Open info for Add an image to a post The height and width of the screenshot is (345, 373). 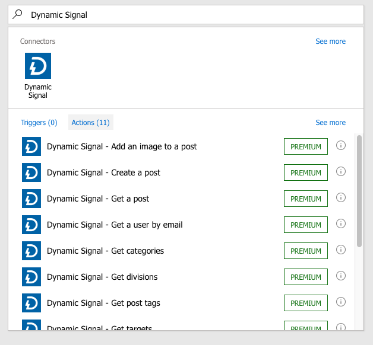point(341,145)
